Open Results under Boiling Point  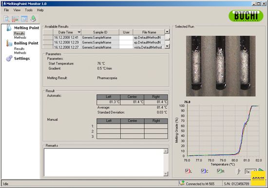19,49
